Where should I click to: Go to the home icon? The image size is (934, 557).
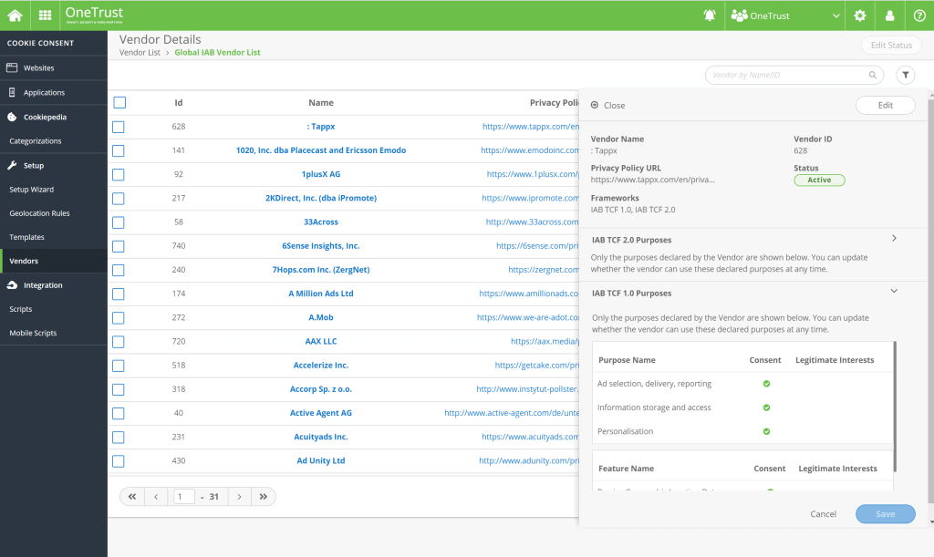click(15, 15)
